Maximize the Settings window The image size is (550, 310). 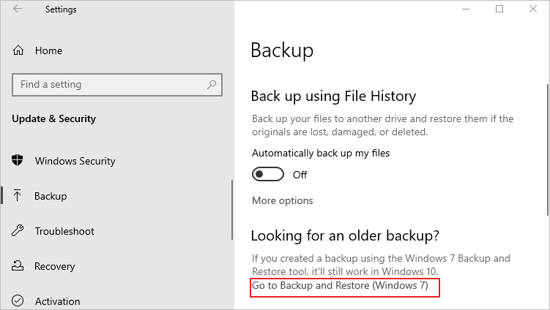[499, 9]
